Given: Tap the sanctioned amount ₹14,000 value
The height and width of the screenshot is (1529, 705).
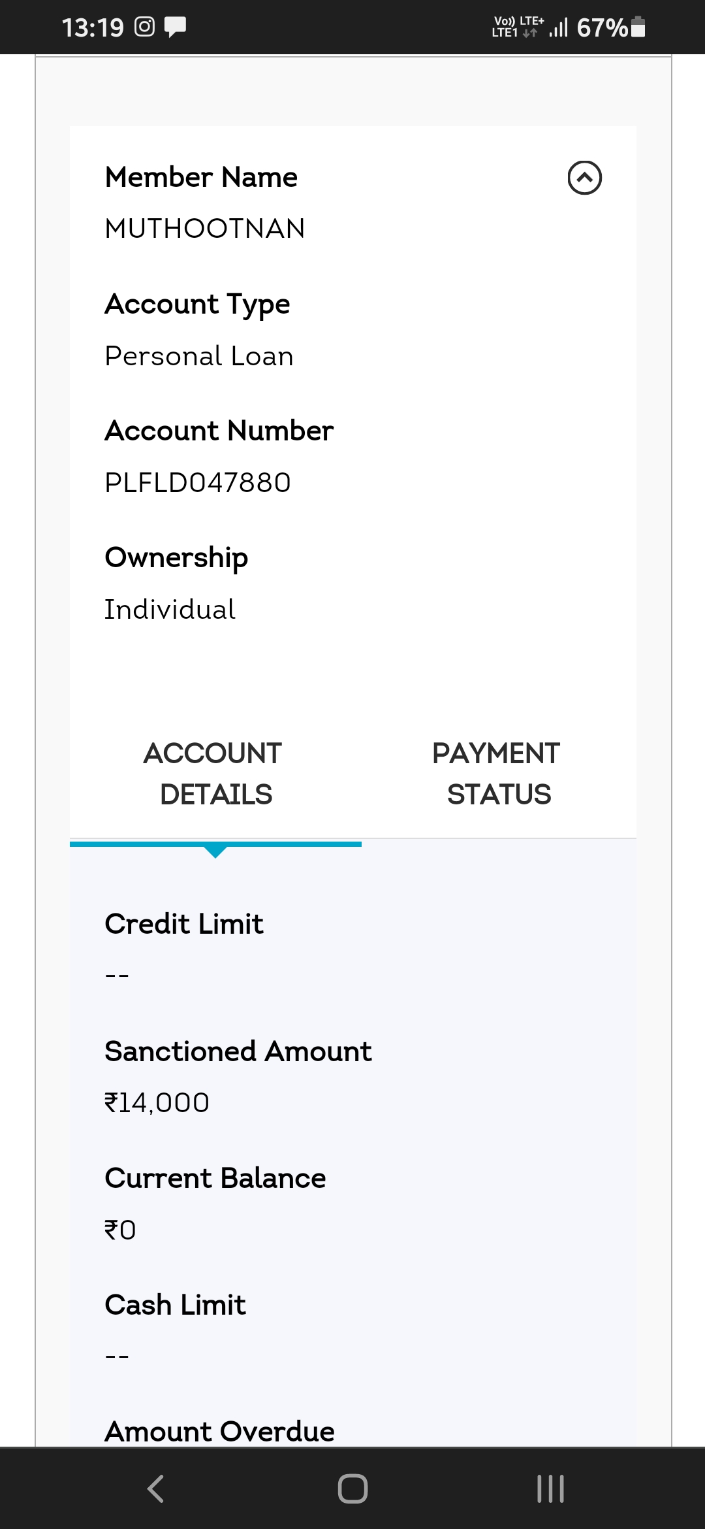Looking at the screenshot, I should point(157,1103).
